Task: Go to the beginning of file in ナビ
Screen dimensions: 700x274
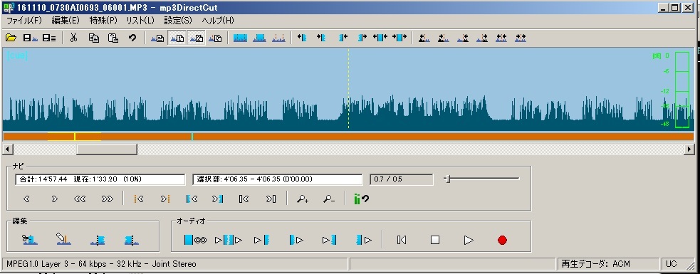Action: tap(244, 199)
